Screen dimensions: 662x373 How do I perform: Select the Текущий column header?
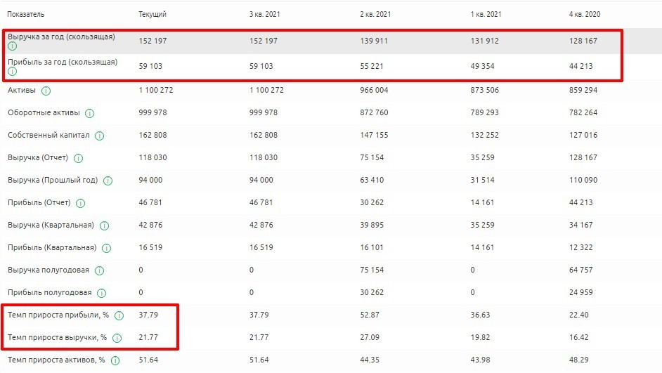152,15
